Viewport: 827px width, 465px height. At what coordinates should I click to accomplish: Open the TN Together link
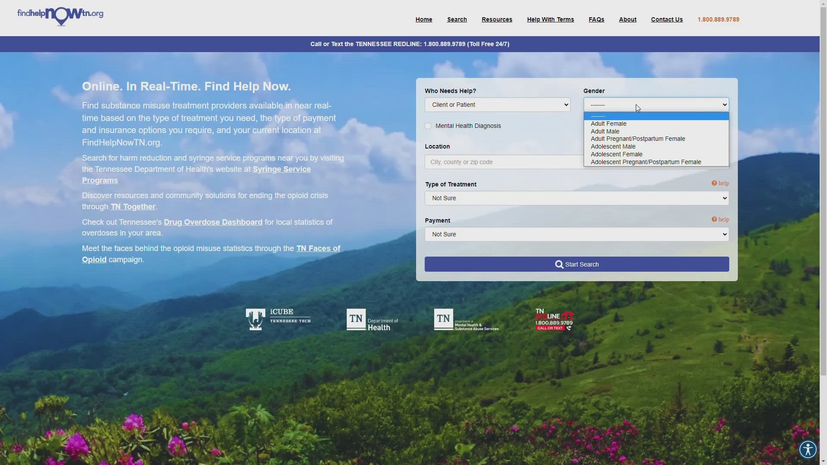click(x=133, y=207)
